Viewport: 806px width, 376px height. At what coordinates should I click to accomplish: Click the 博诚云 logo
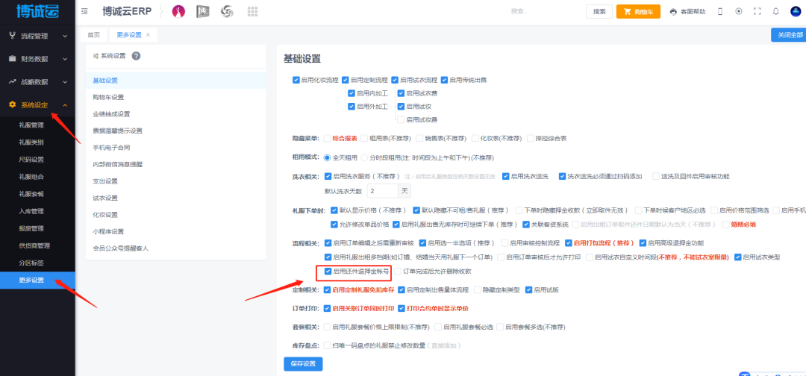tap(37, 11)
